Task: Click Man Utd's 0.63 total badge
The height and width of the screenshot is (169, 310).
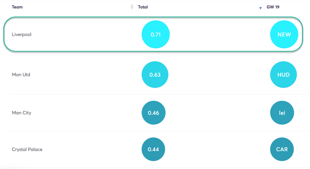Action: [x=155, y=75]
